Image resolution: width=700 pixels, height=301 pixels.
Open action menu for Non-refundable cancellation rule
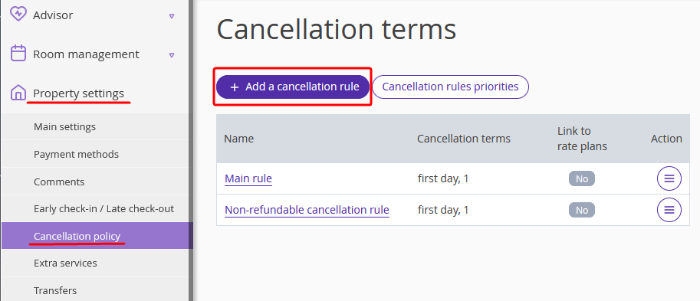(669, 210)
